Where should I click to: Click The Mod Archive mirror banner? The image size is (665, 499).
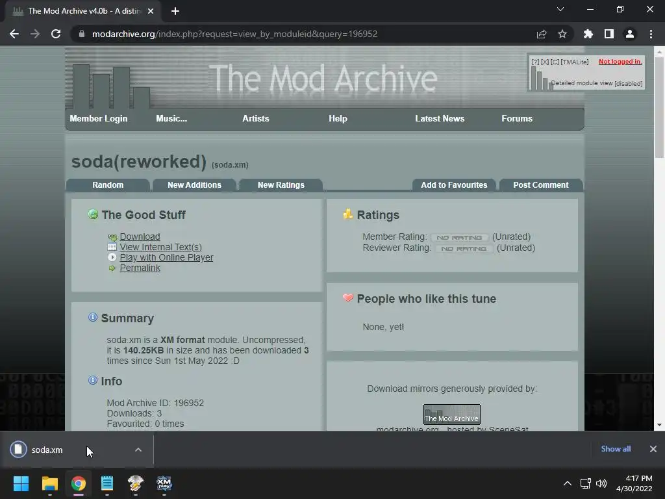pos(452,414)
